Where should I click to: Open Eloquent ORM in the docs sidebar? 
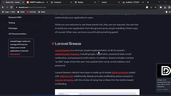pos(15,17)
